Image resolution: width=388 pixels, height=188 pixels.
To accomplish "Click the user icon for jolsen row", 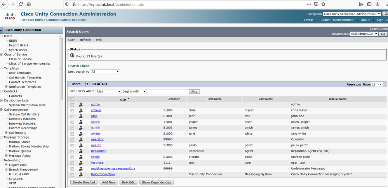I will pyautogui.click(x=81, y=122).
